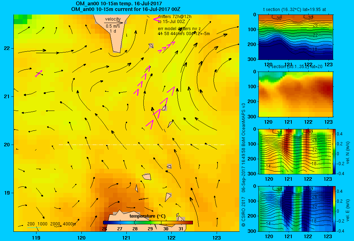Click longitude label 120 on the main map
This screenshot has height=241, width=354.
81,237
